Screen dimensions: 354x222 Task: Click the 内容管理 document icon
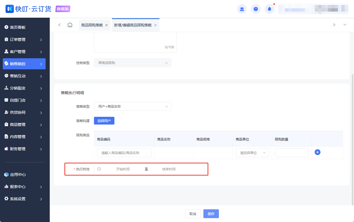point(6,136)
